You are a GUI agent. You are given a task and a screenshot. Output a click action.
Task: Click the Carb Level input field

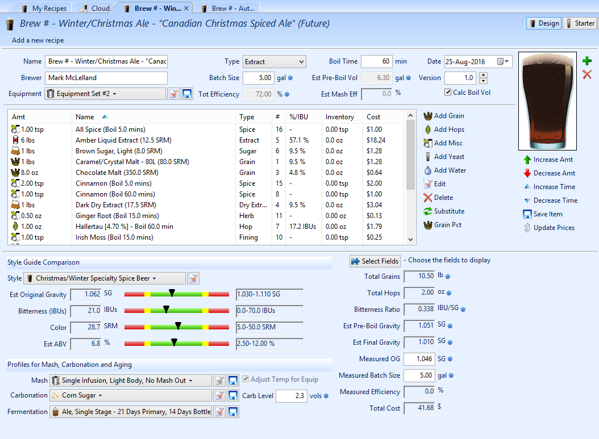tap(292, 396)
